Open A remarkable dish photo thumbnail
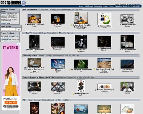Screen dimensions: 143x114 127,19
